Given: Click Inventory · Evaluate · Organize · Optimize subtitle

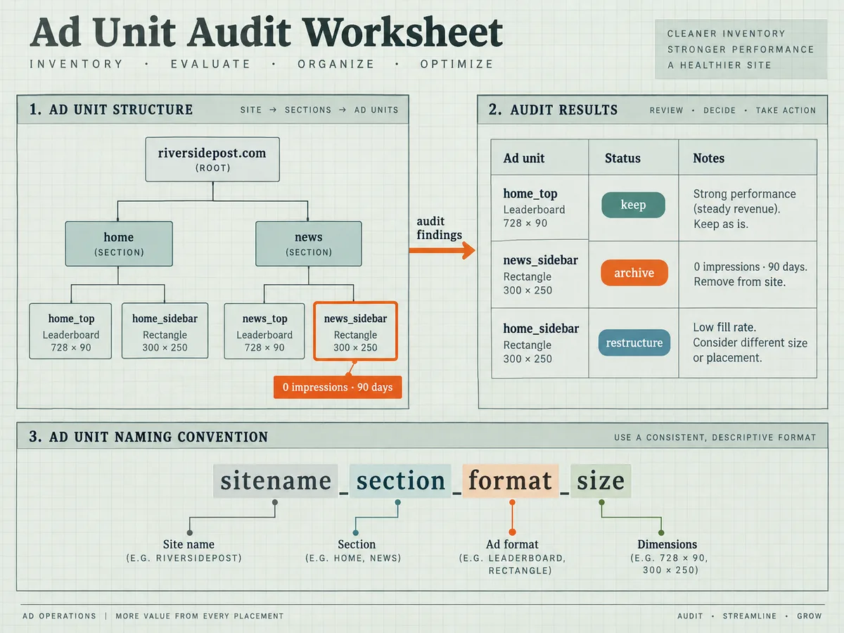Looking at the screenshot, I should 262,64.
